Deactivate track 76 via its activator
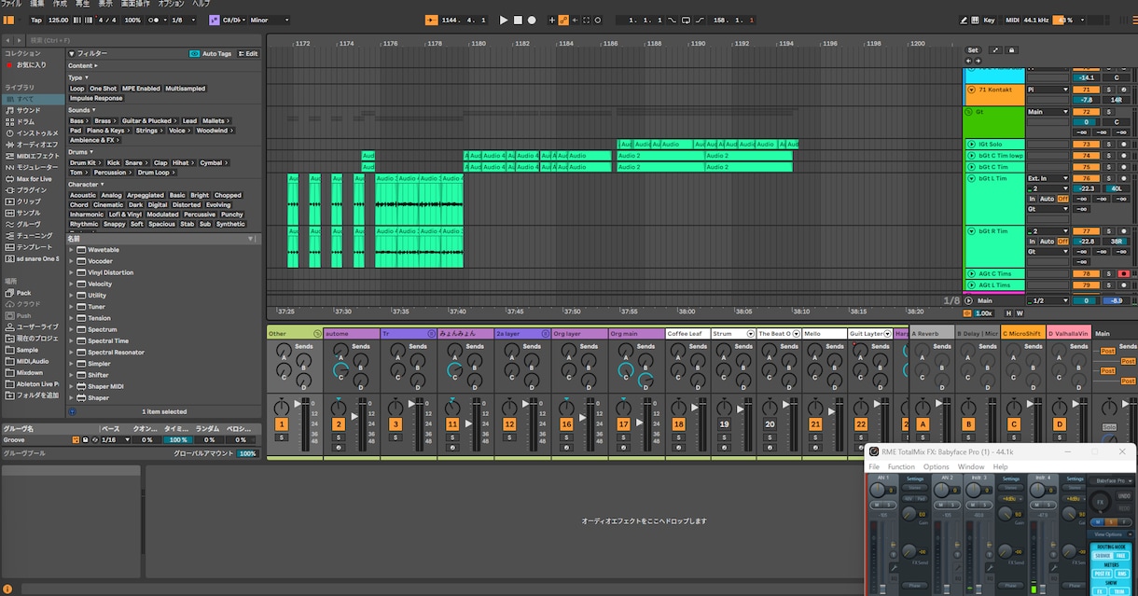The image size is (1138, 596). point(1086,178)
